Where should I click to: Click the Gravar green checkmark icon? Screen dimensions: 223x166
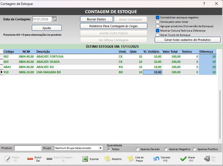point(183,159)
